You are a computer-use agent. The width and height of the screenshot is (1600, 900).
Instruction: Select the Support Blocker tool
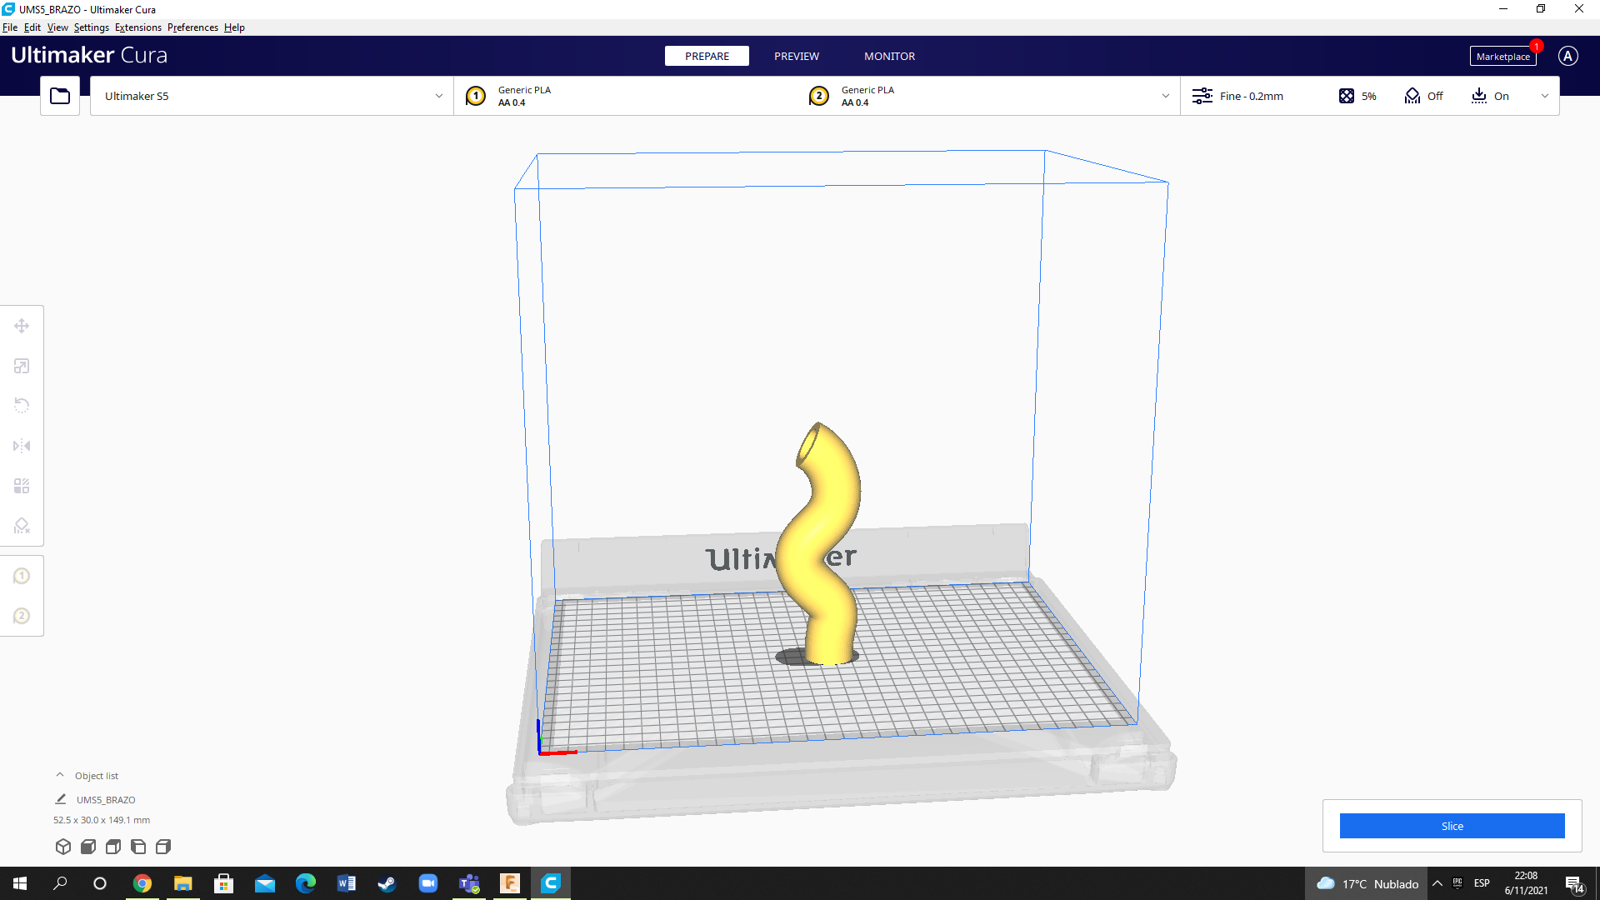[22, 526]
